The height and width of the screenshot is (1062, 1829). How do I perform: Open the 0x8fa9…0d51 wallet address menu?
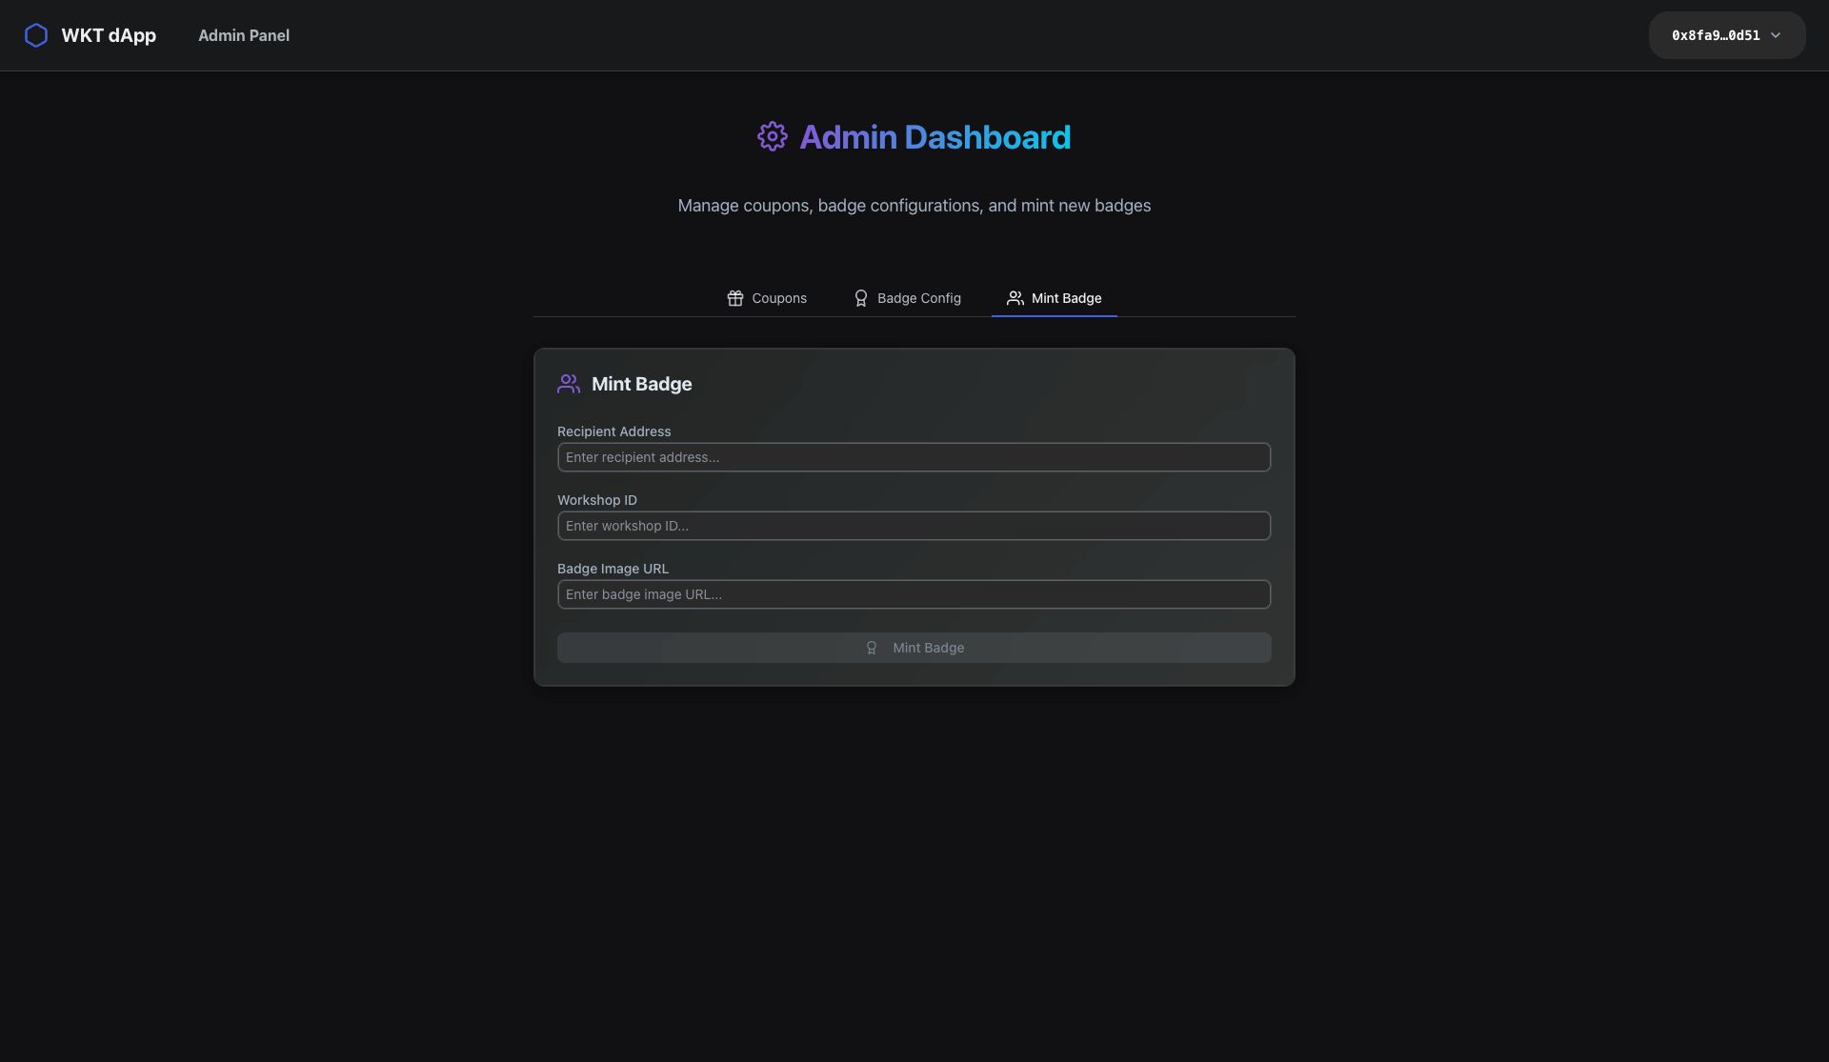coord(1715,35)
